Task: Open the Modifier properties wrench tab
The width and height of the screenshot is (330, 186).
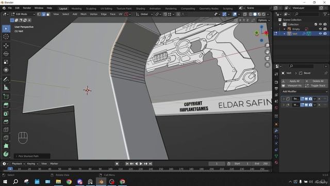Action: click(276, 131)
